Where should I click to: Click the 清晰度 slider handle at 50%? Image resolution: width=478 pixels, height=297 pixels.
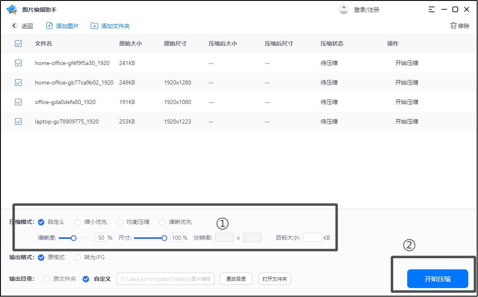(x=74, y=238)
